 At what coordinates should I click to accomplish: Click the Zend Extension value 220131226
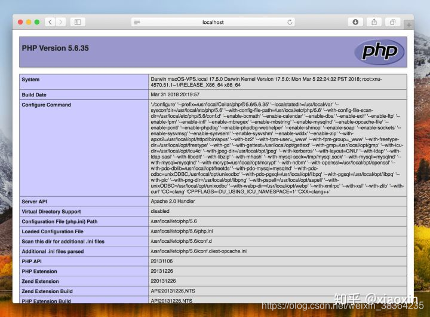click(163, 281)
